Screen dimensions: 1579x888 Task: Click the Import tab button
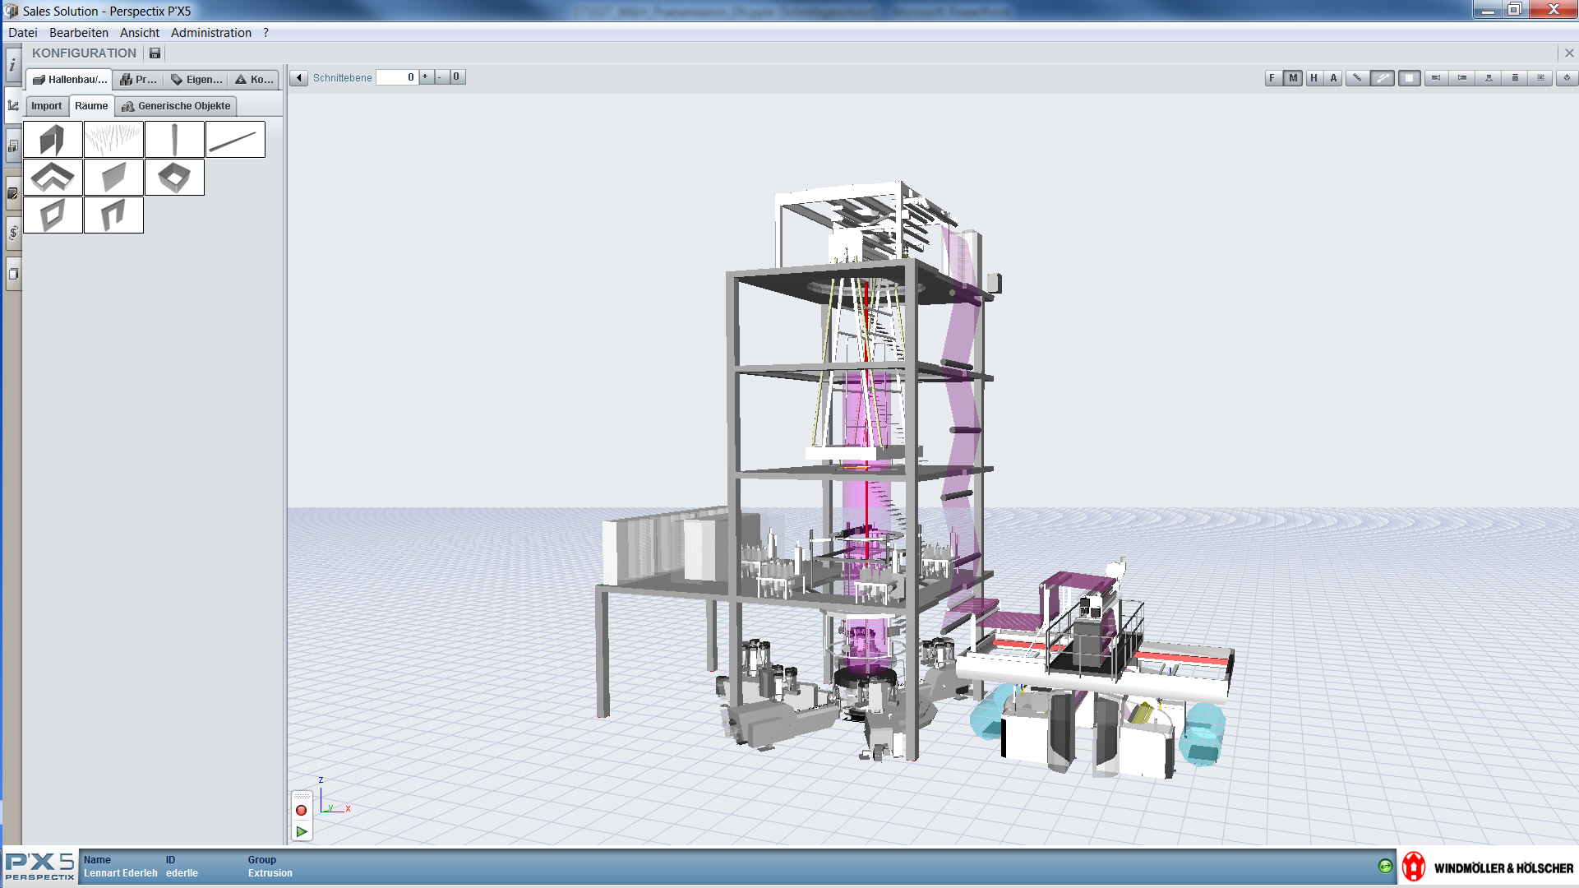(46, 106)
